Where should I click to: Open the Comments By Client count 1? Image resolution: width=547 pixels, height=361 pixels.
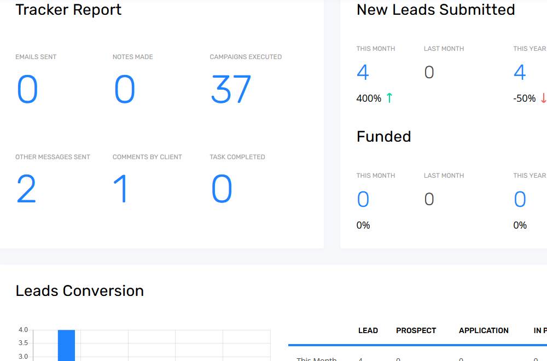pyautogui.click(x=120, y=189)
